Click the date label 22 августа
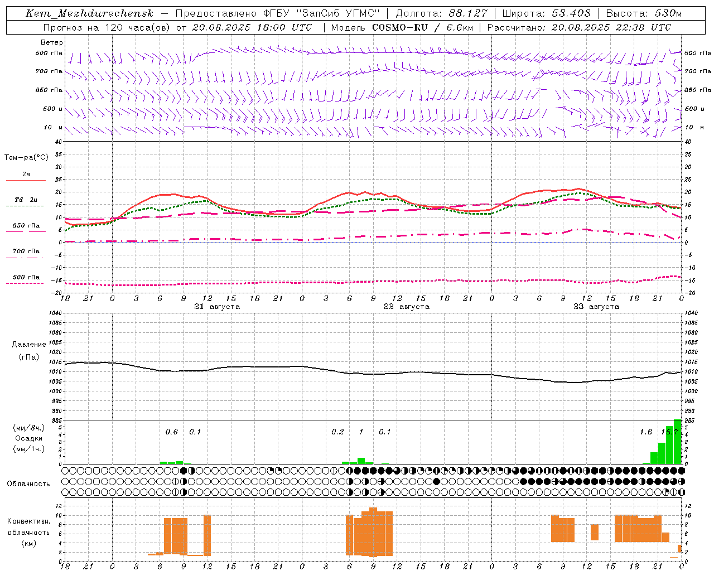The image size is (714, 571). pos(407,307)
